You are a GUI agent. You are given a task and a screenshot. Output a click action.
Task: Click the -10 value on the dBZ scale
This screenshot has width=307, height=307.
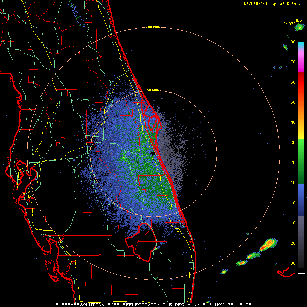(x=292, y=223)
